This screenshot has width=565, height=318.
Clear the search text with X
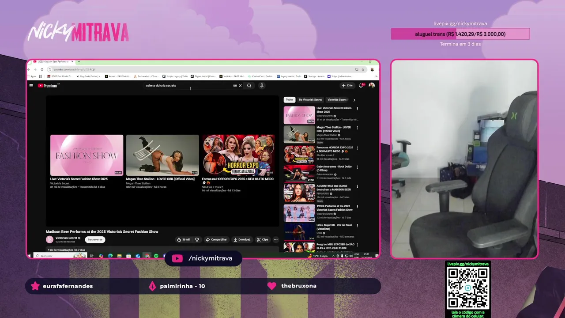pyautogui.click(x=240, y=86)
